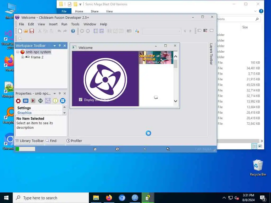The image size is (271, 203).
Task: Open a file using the folder icon
Action: pyautogui.click(x=26, y=31)
